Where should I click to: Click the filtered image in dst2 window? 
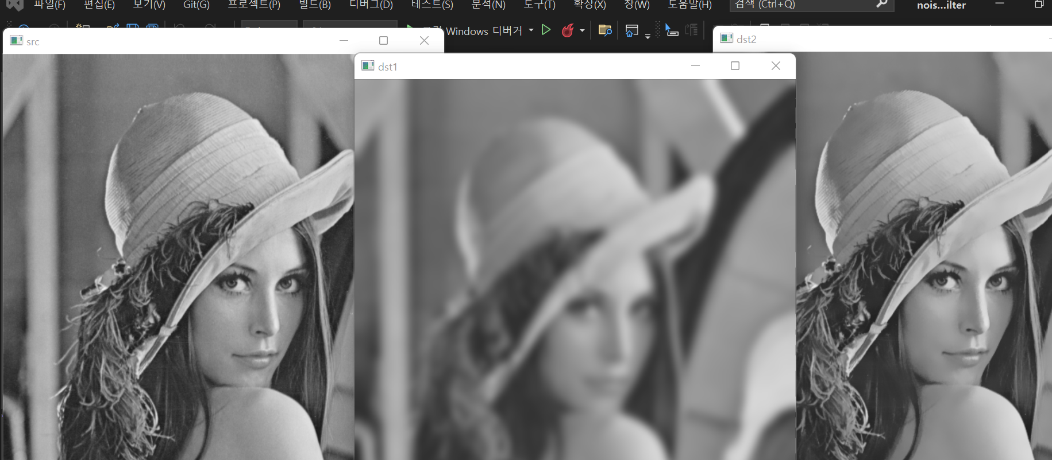point(924,256)
